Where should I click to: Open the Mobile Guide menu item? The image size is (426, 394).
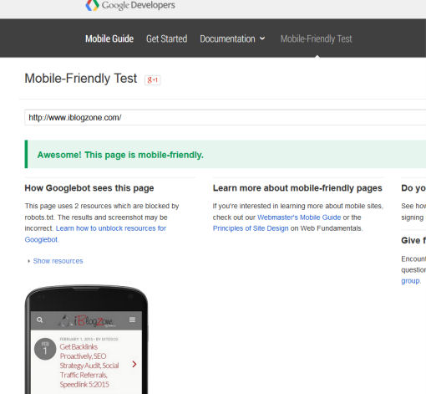click(109, 38)
